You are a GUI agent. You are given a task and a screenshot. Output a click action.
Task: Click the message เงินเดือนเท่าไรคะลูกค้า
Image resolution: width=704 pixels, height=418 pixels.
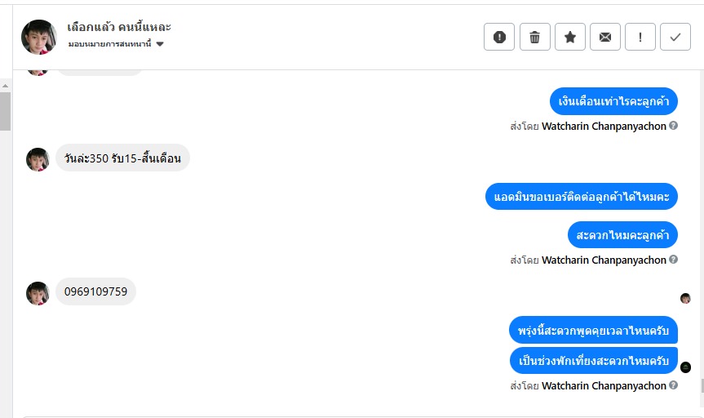tap(613, 101)
